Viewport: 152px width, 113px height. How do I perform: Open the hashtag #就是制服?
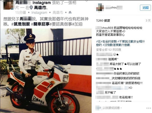tap(21, 24)
